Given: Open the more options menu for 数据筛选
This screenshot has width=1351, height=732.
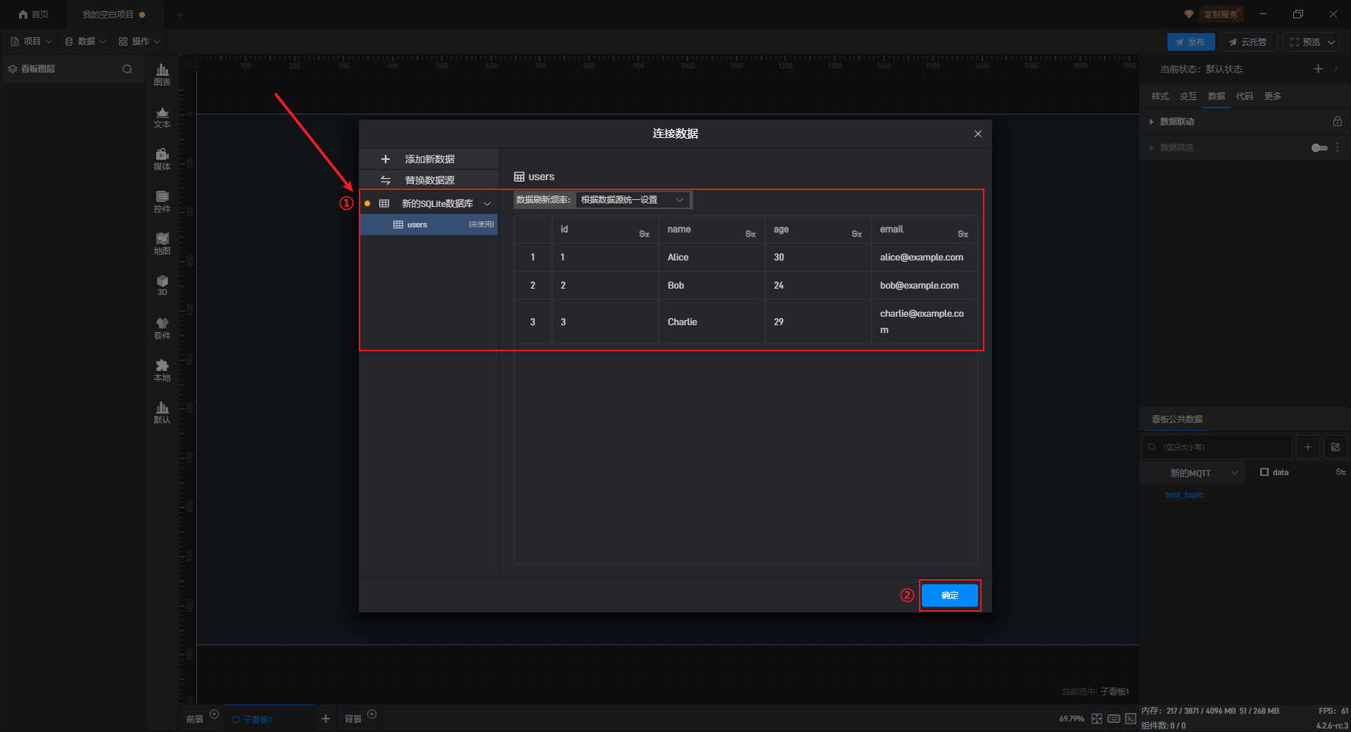Looking at the screenshot, I should (1338, 148).
